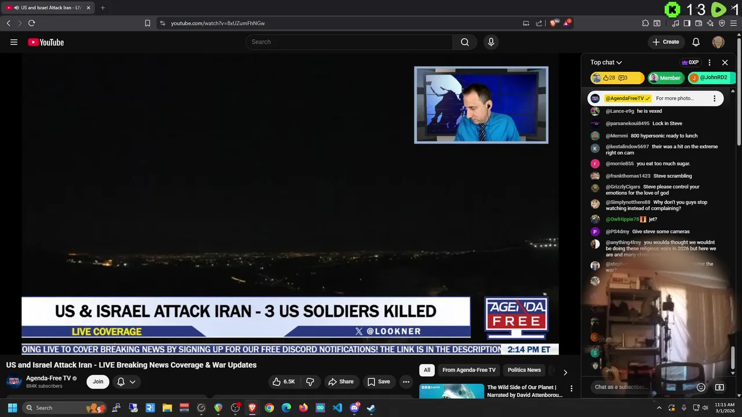Expand Top chat mode dropdown
This screenshot has height=417, width=742.
606,63
